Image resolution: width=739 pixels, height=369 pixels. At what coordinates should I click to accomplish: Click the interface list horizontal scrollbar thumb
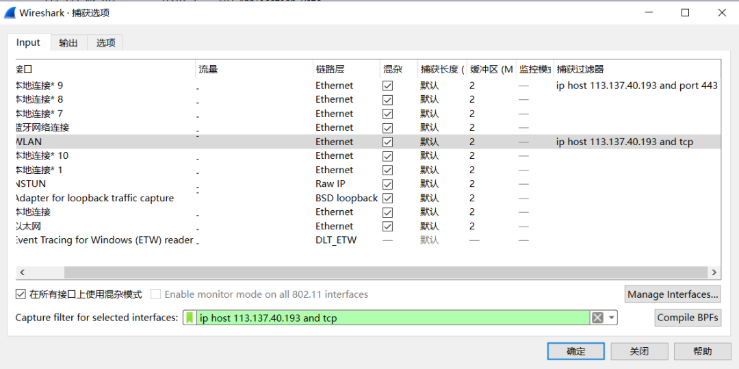coord(386,272)
